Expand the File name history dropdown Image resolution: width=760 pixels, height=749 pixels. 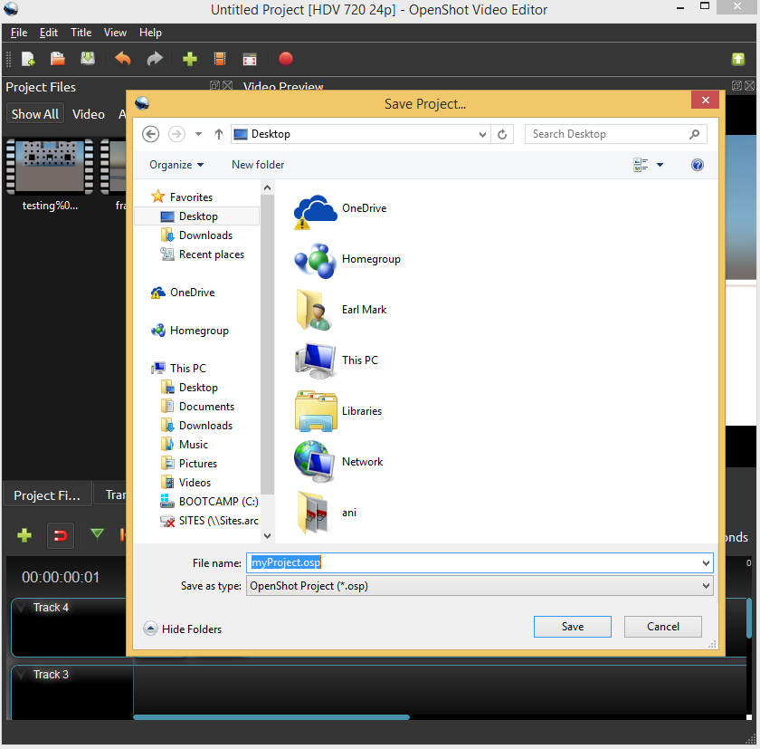point(706,563)
